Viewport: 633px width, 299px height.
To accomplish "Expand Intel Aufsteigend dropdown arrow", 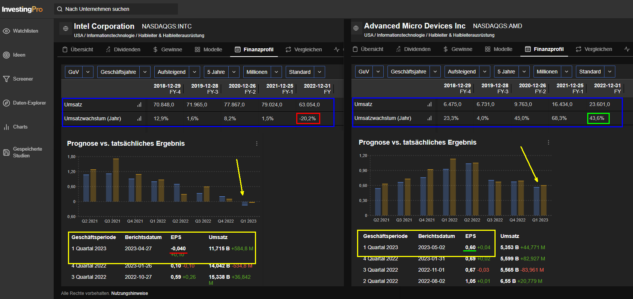I will (194, 72).
